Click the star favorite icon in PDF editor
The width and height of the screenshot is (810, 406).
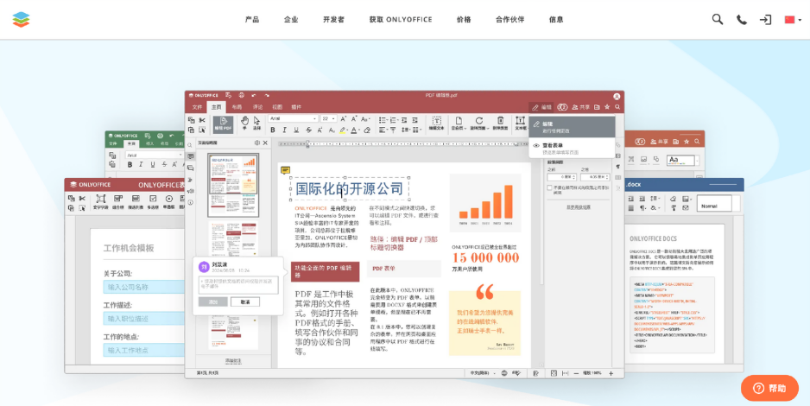tap(607, 107)
